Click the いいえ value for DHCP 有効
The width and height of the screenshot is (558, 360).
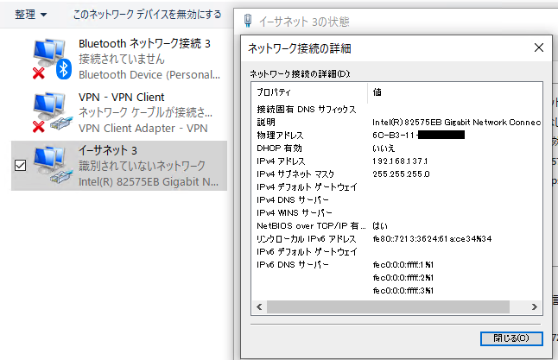pos(384,148)
